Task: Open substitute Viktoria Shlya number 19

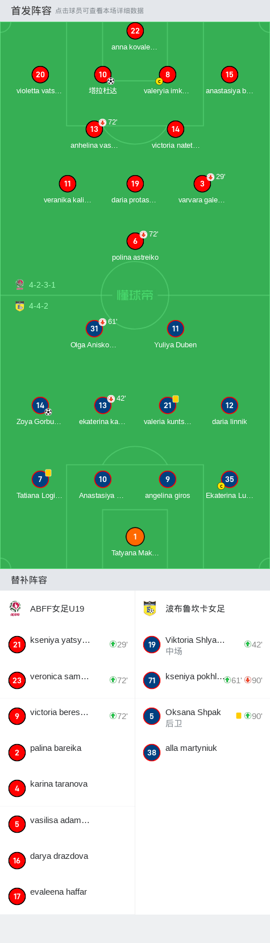Action: point(202,644)
